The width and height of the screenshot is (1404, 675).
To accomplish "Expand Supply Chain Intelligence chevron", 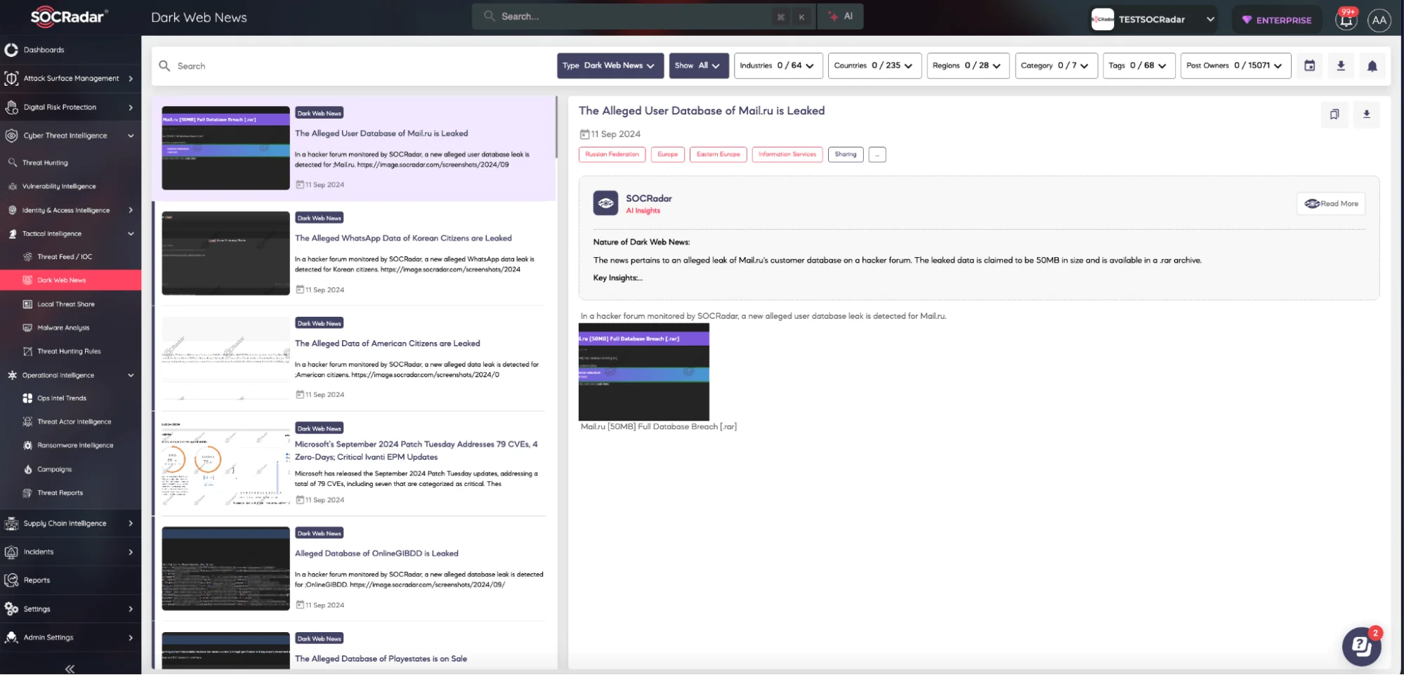I will 131,523.
